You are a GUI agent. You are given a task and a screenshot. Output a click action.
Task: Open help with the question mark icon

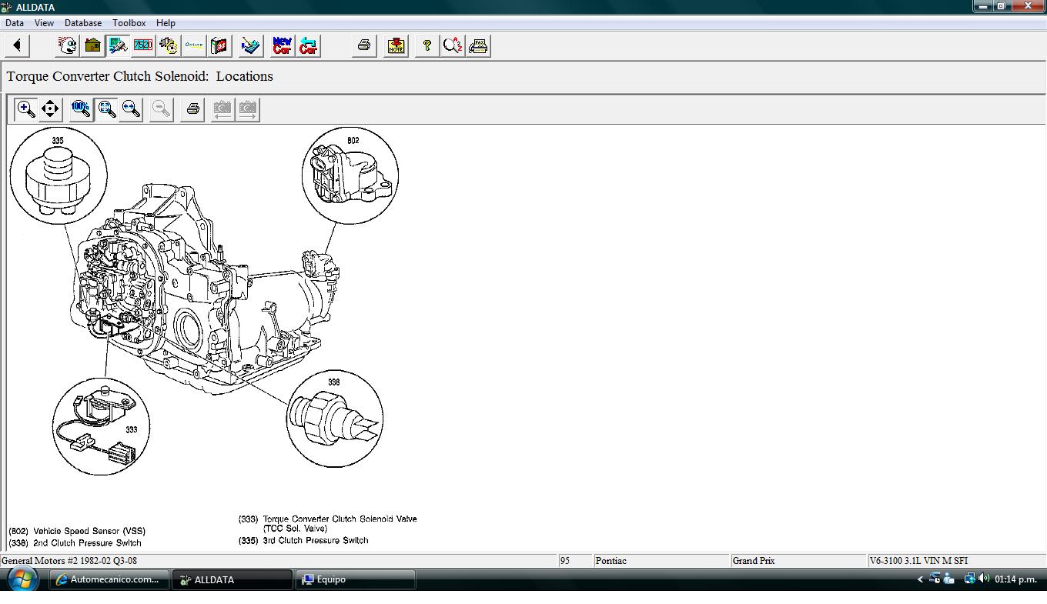pyautogui.click(x=427, y=45)
